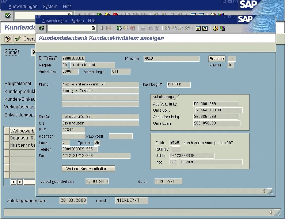Click the Verkäufergr. field 011

coord(121,72)
